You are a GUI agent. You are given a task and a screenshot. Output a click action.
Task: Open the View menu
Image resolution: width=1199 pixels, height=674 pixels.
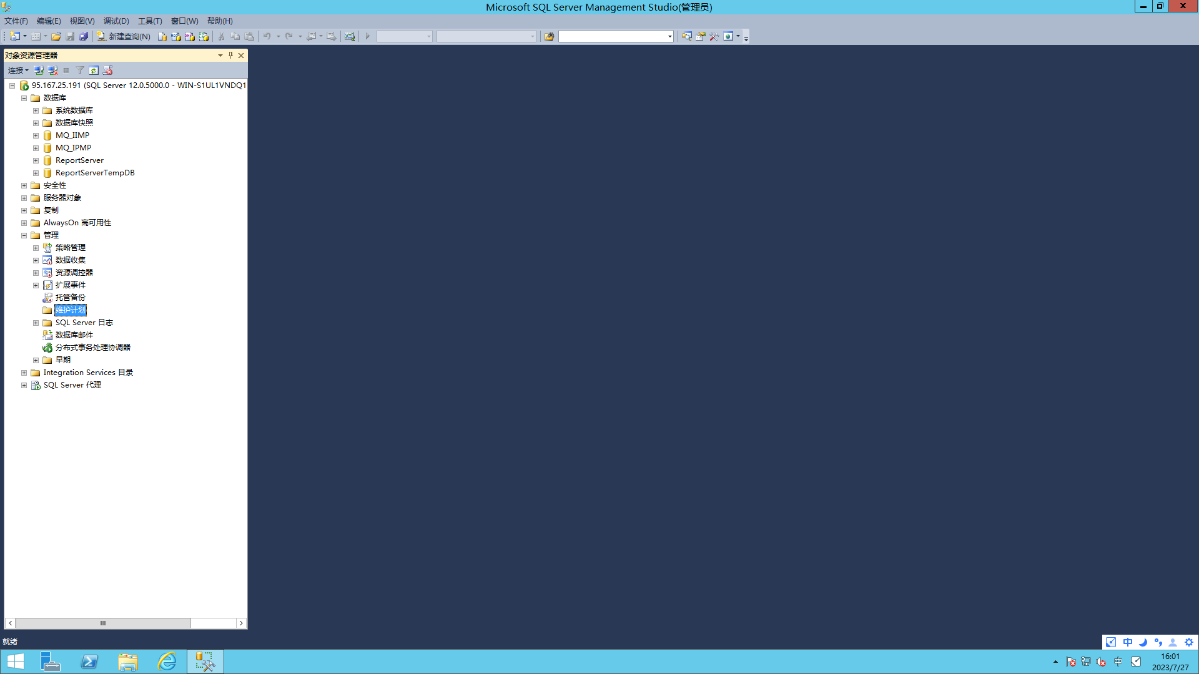(82, 21)
